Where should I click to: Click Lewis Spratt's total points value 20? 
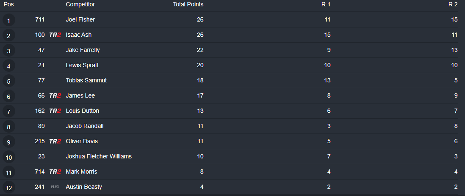(x=200, y=65)
